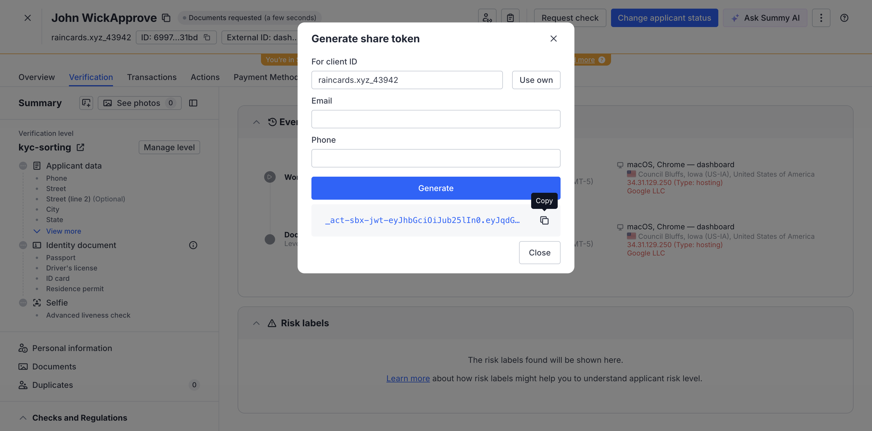Image resolution: width=872 pixels, height=431 pixels.
Task: Click the Use own button
Action: point(536,80)
